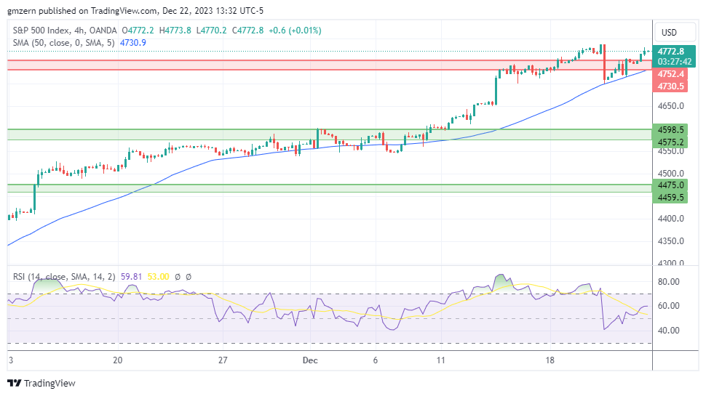Click the SMA (50, close, 0, SMA, 5) legend
706x396 pixels.
coord(64,43)
